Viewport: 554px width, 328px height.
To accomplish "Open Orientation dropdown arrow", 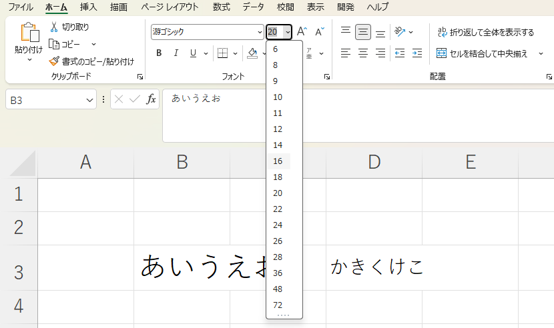I will (x=411, y=32).
